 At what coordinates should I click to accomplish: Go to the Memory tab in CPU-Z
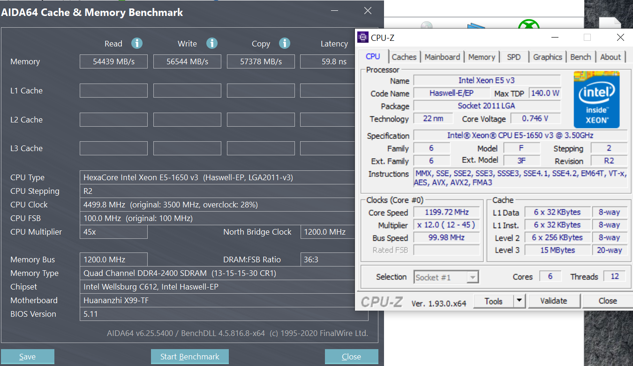(482, 57)
